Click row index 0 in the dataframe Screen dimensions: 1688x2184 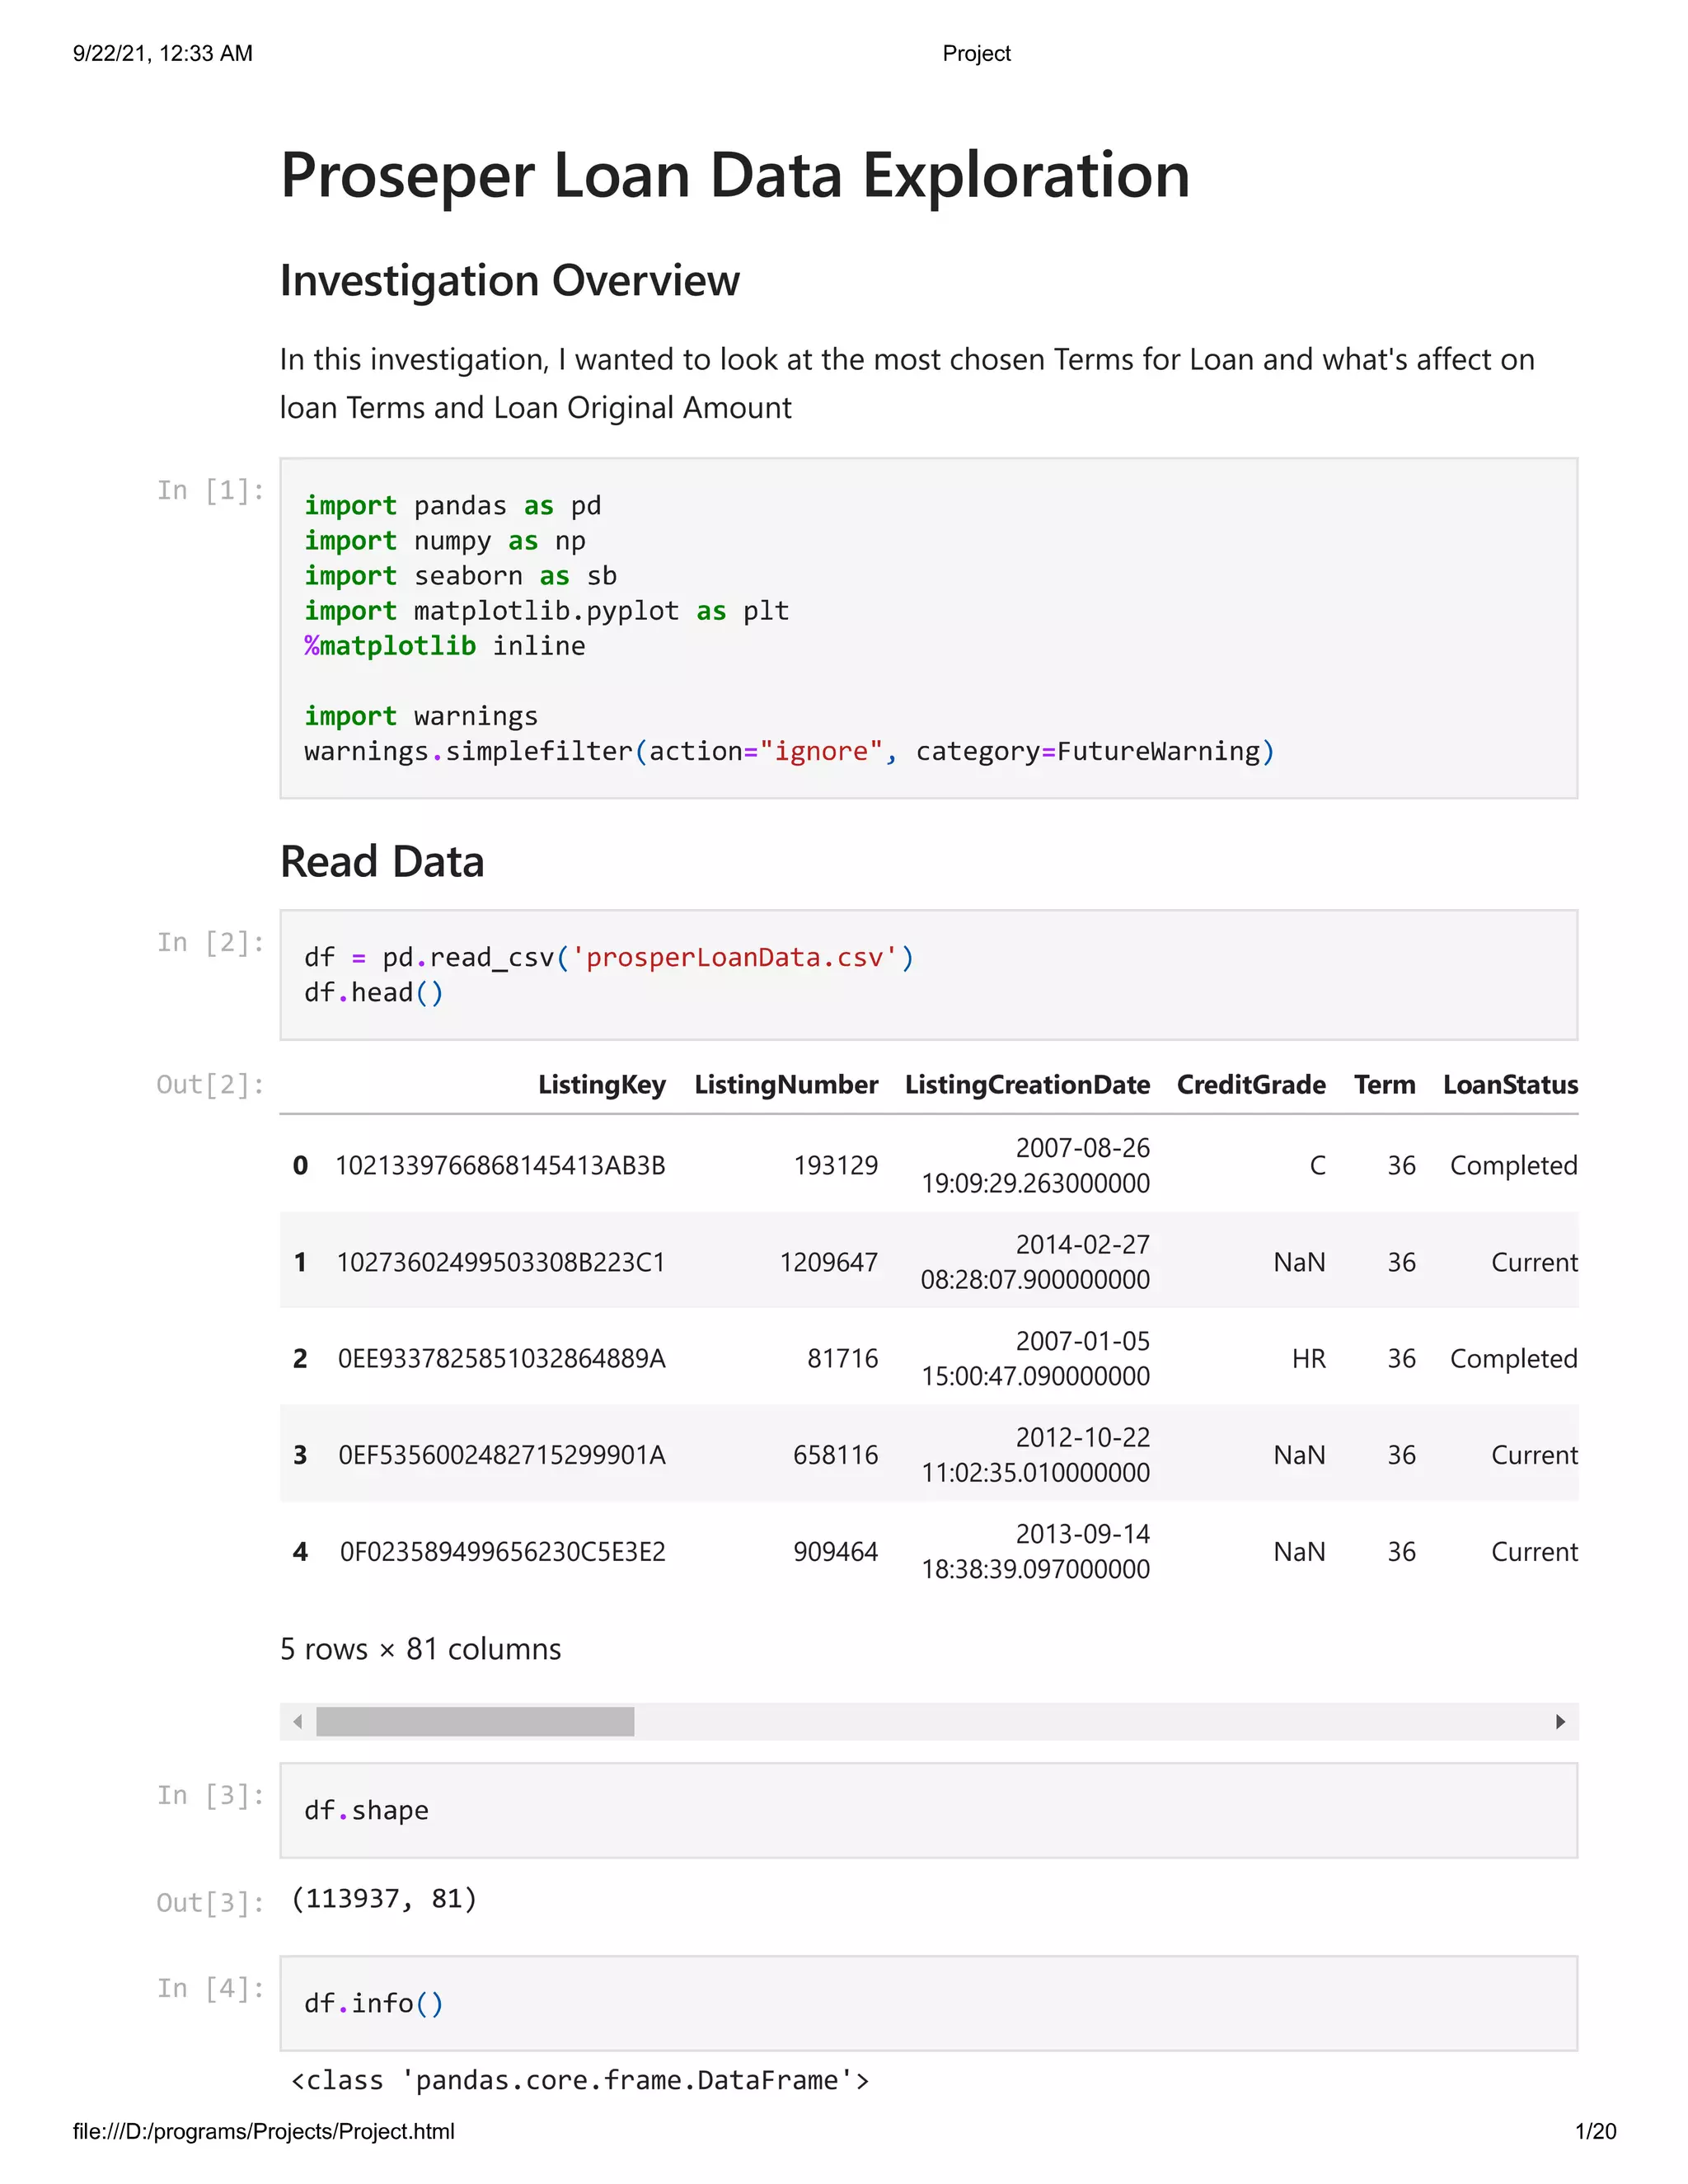coord(300,1166)
